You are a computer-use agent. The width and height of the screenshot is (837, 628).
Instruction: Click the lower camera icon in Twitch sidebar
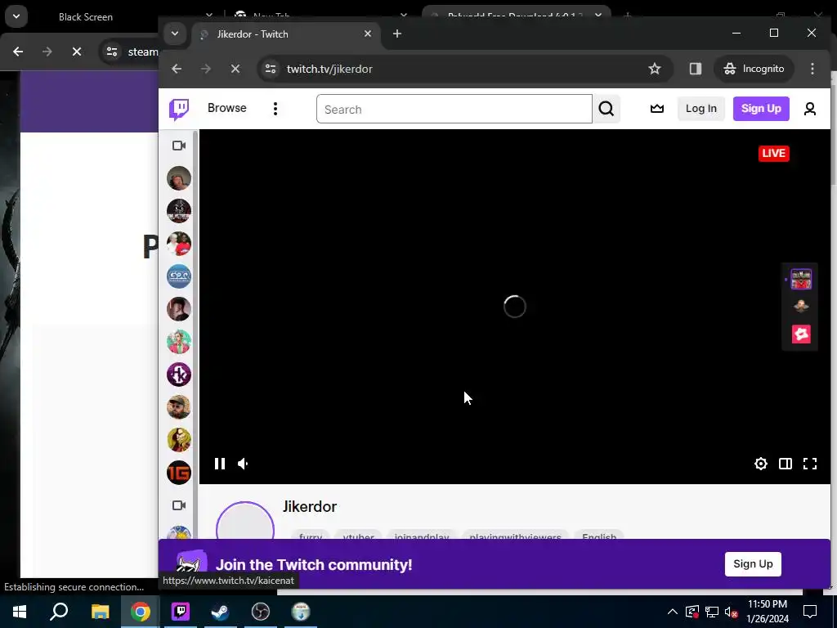pyautogui.click(x=179, y=505)
